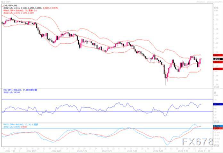Select the MACD values line under the MACD legend
Viewport: 223px width, 153px height.
(x=15, y=127)
